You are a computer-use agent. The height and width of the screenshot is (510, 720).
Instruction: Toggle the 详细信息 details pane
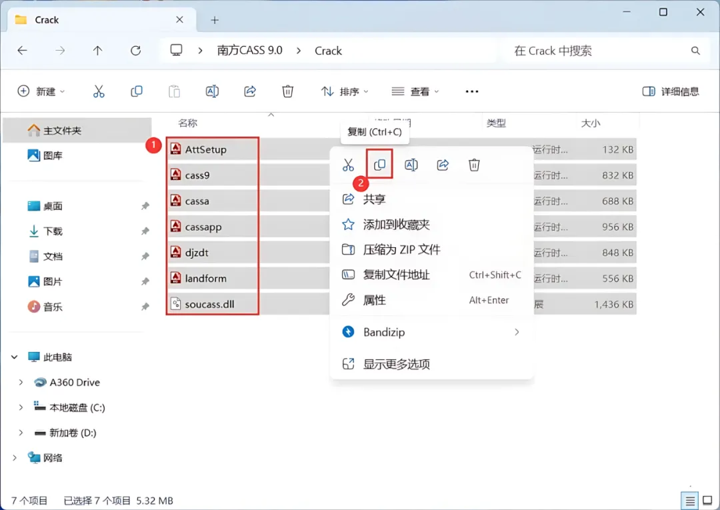(x=671, y=91)
